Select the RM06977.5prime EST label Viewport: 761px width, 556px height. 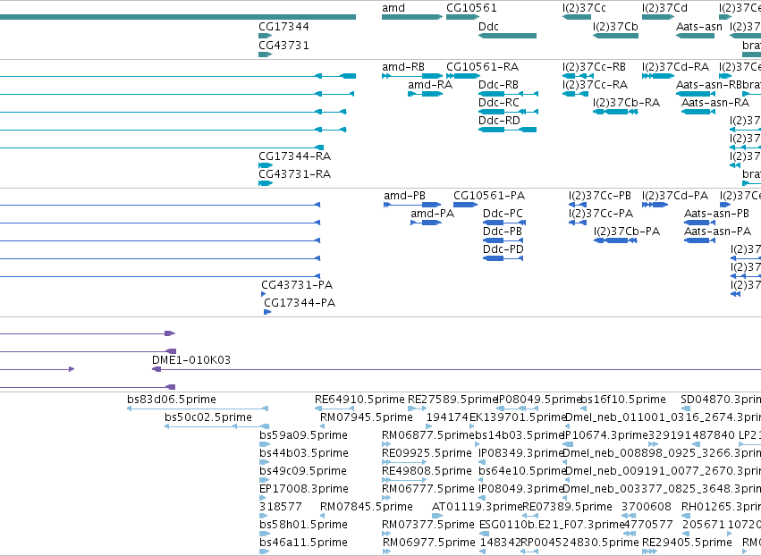[x=429, y=543]
